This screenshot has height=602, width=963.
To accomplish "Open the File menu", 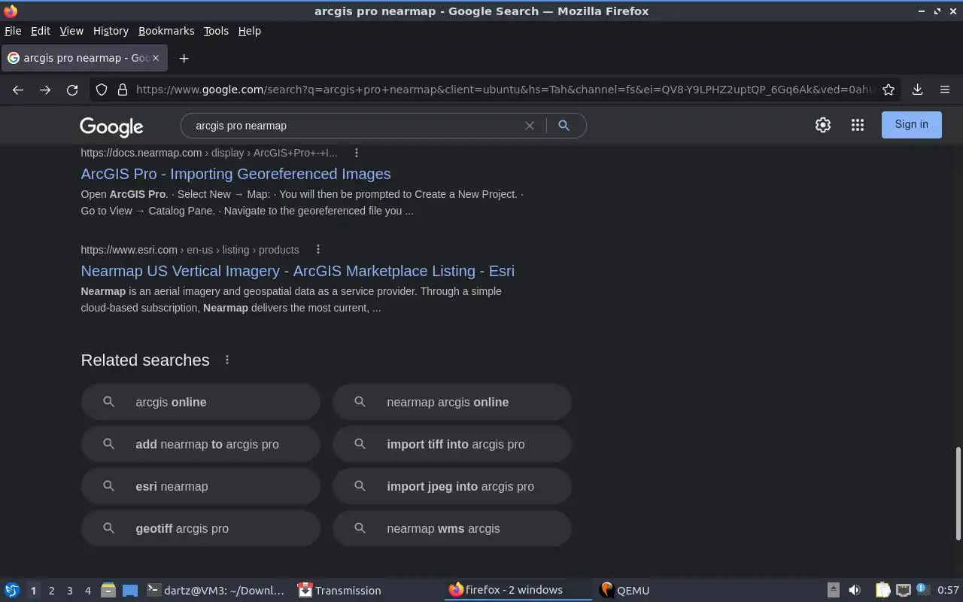I will click(13, 31).
